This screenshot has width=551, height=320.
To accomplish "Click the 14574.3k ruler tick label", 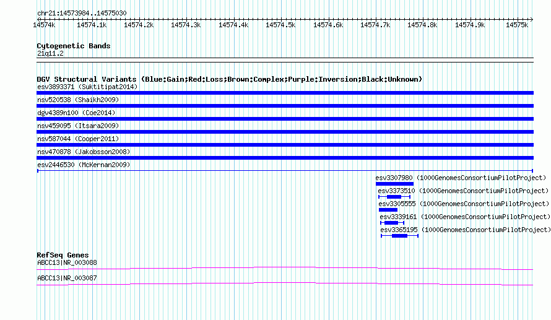I will (186, 25).
